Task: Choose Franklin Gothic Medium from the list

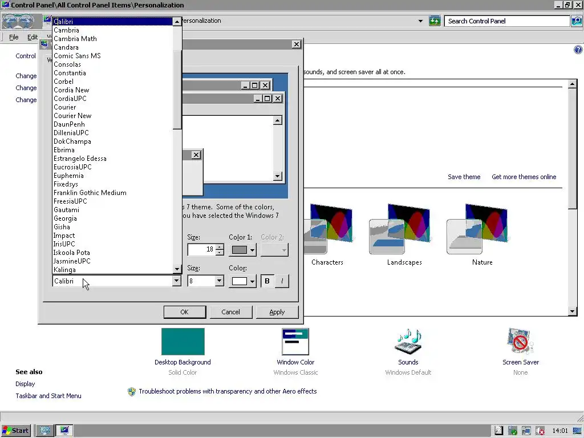Action: [x=112, y=193]
